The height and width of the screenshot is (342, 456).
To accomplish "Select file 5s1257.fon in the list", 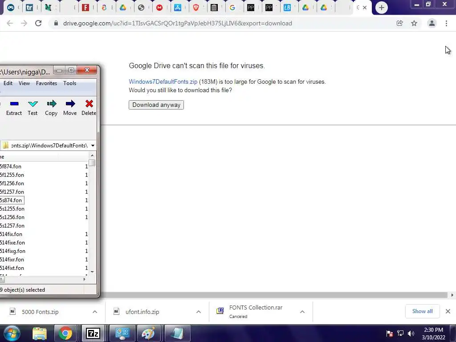I will 12,225.
